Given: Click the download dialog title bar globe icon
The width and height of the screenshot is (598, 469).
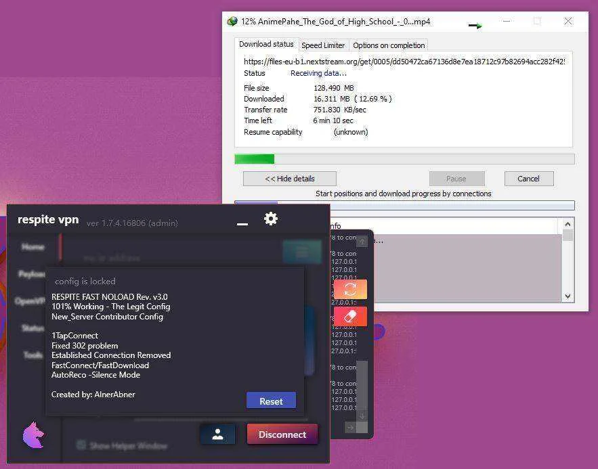Looking at the screenshot, I should [x=232, y=22].
